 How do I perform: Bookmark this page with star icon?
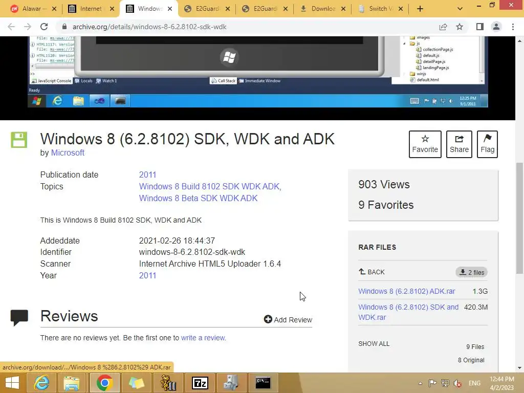click(460, 27)
